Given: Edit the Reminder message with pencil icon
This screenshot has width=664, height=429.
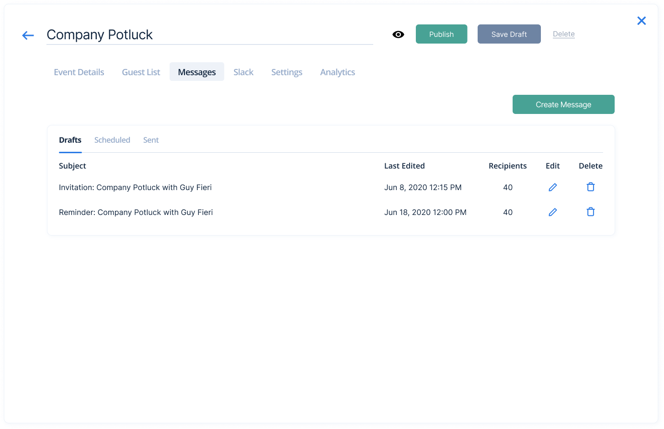Looking at the screenshot, I should [553, 212].
